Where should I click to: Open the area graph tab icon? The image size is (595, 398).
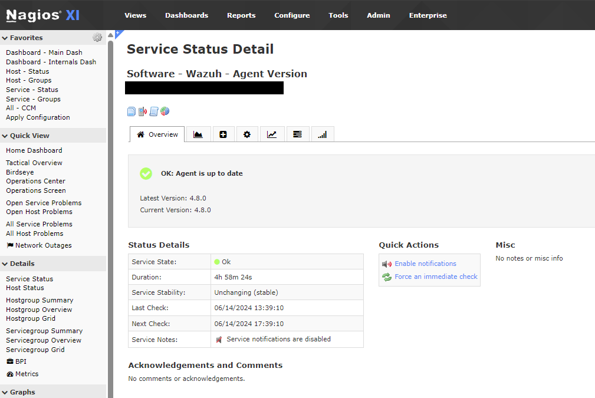click(x=198, y=134)
